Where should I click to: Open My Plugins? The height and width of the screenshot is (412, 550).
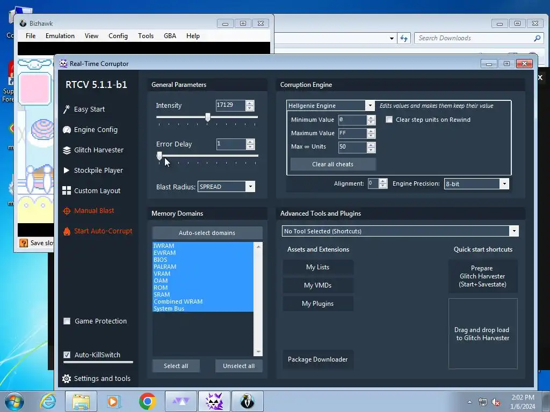pos(318,304)
